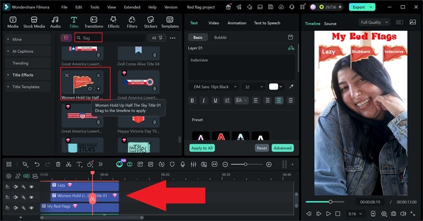Open the Stock Media library
This screenshot has width=423, height=221.
pos(34,22)
